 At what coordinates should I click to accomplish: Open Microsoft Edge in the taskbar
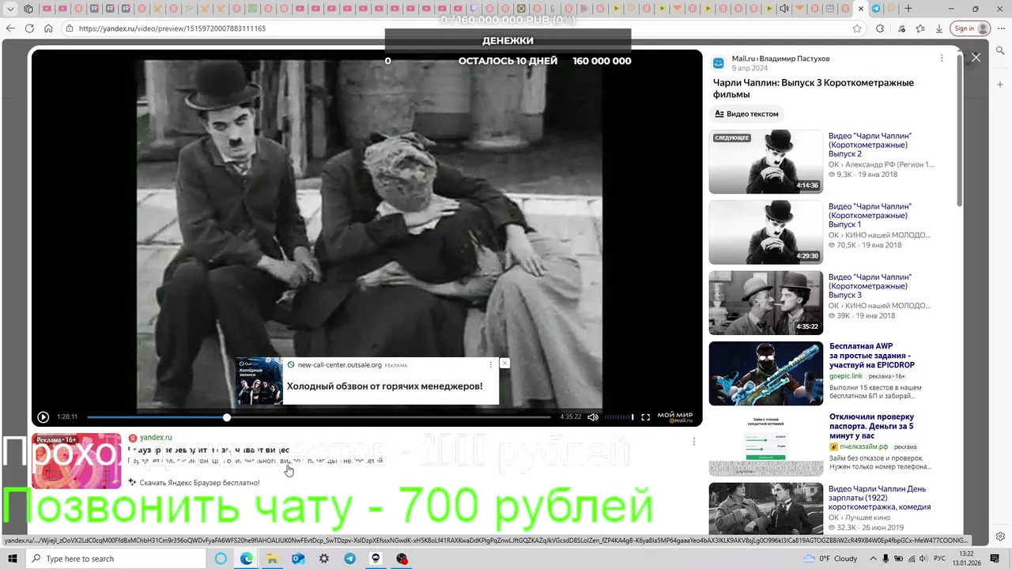point(247,559)
